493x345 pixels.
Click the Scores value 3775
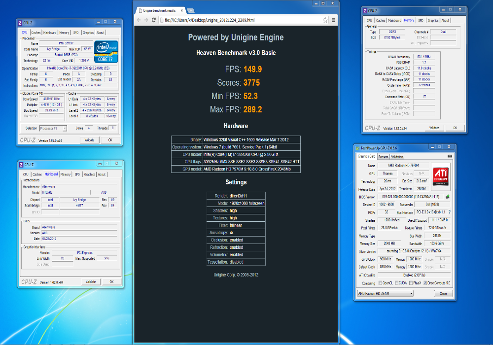(251, 83)
